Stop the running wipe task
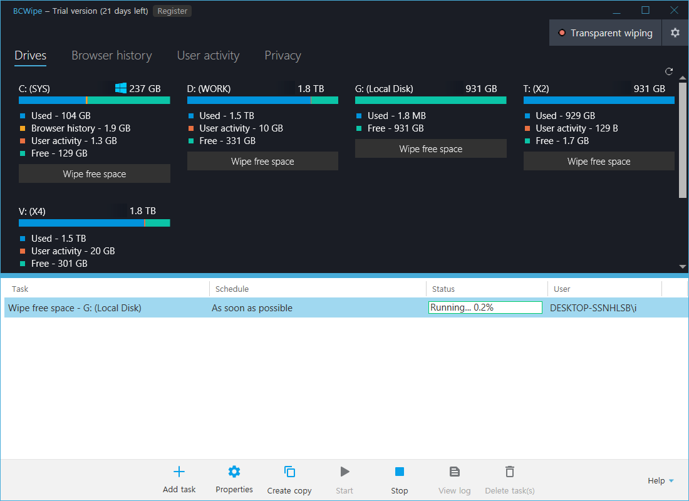Screen dimensions: 689x501 [x=400, y=472]
